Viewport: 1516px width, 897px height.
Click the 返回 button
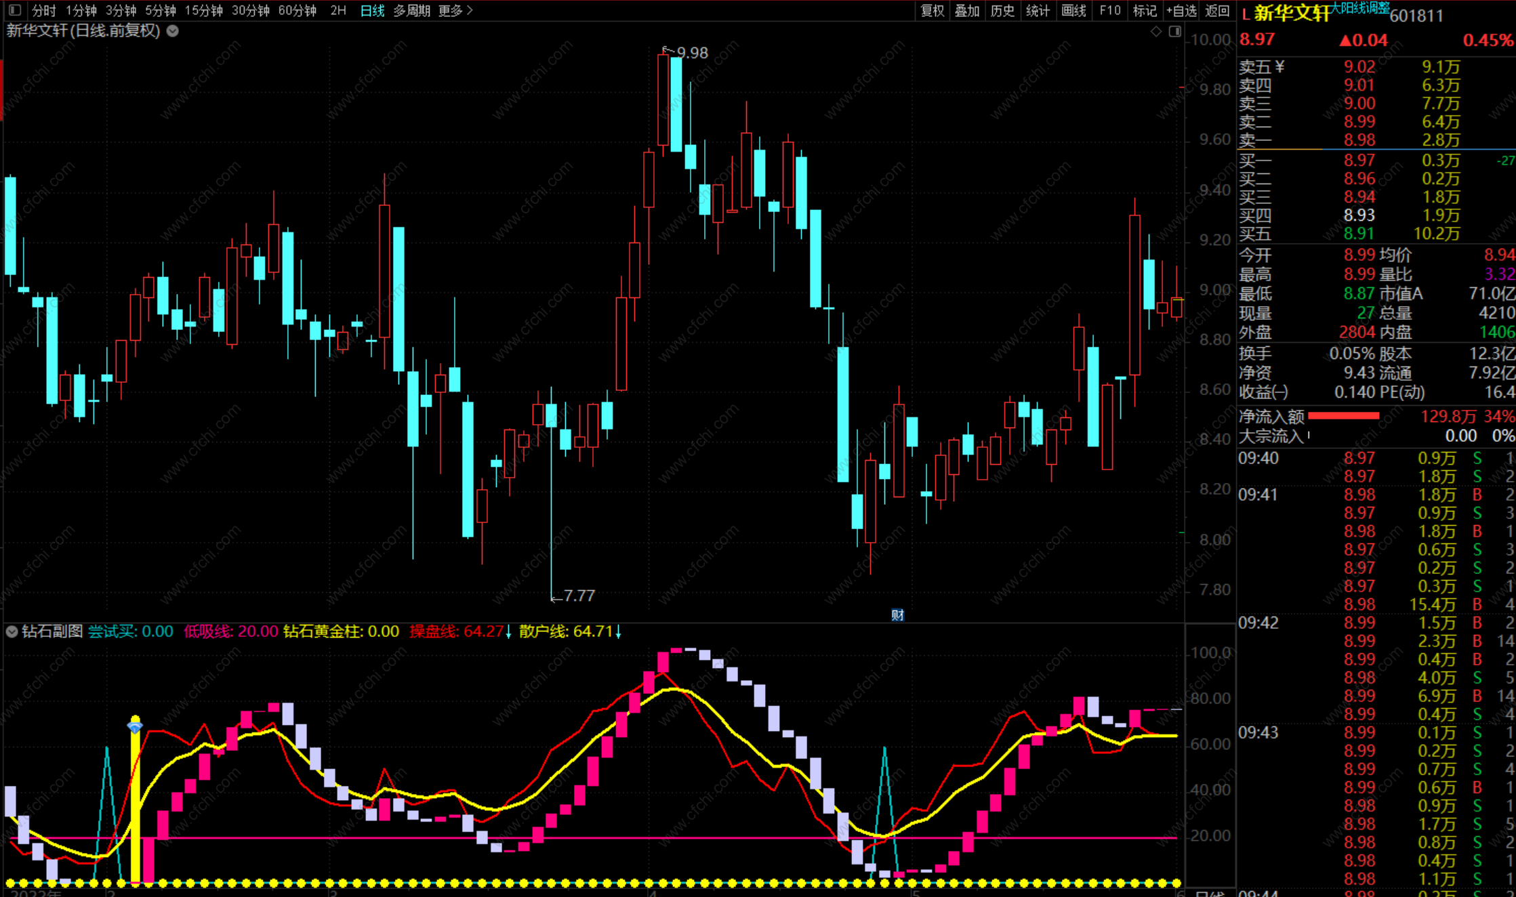(x=1217, y=10)
